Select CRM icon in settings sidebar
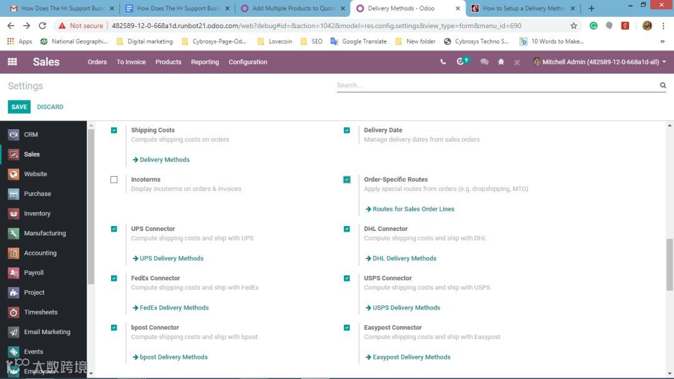Screen dimensions: 674x379 pos(13,135)
